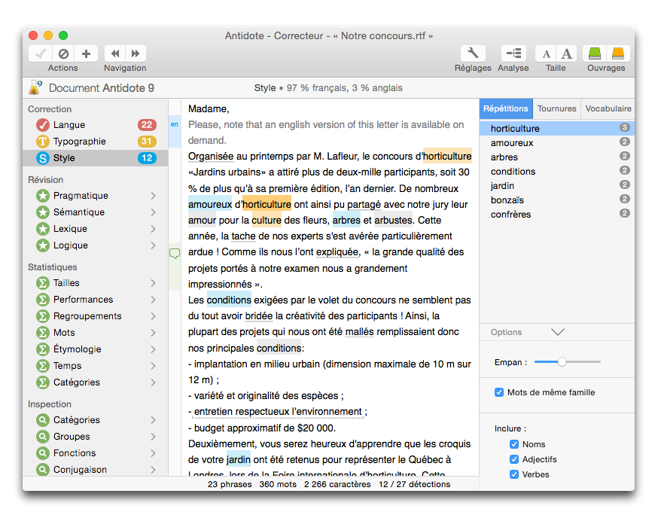The height and width of the screenshot is (518, 658).
Task: Click the plus add icon in Actions
Action: coord(85,53)
